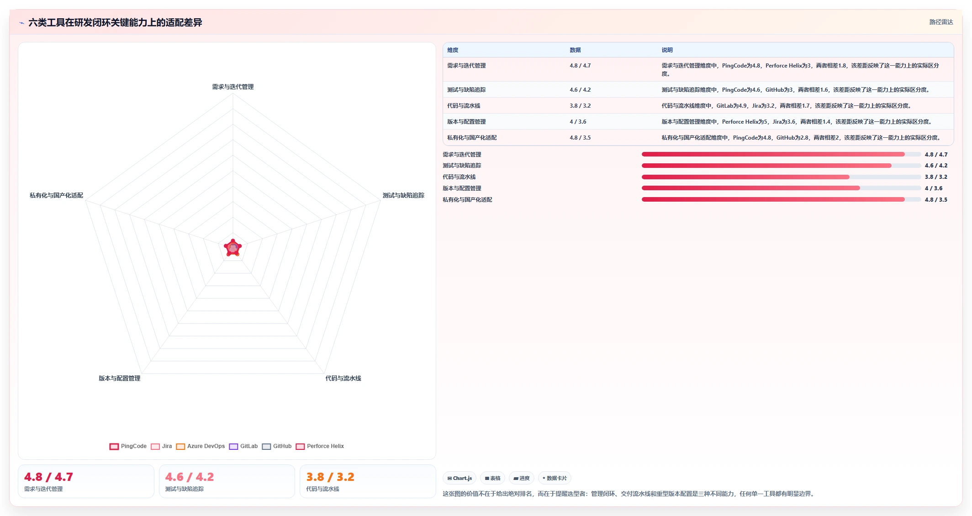This screenshot has width=972, height=516.
Task: Toggle Azure DevOps legend swatch
Action: click(180, 446)
